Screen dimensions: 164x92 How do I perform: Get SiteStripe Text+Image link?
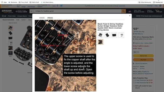31,7
